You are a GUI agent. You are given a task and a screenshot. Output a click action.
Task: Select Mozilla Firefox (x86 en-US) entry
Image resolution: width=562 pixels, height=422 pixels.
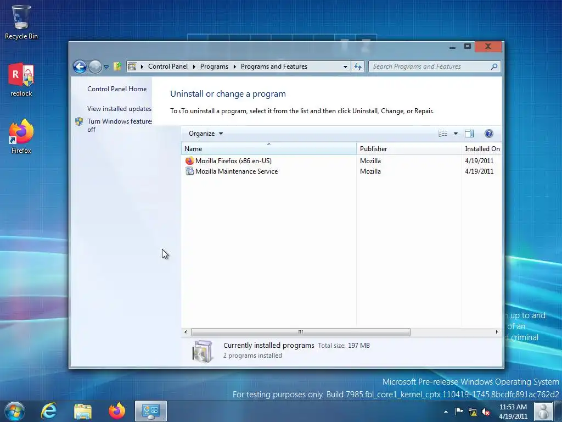233,161
